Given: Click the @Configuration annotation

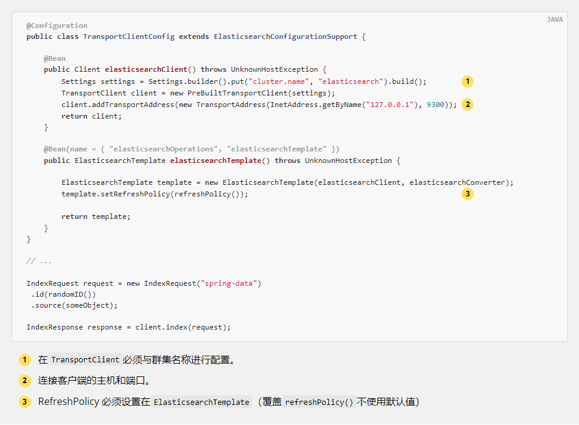Looking at the screenshot, I should 57,26.
